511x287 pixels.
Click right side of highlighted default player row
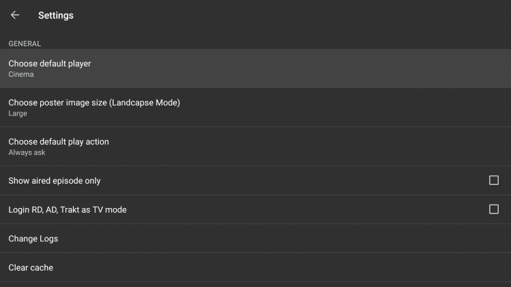pyautogui.click(x=409, y=69)
